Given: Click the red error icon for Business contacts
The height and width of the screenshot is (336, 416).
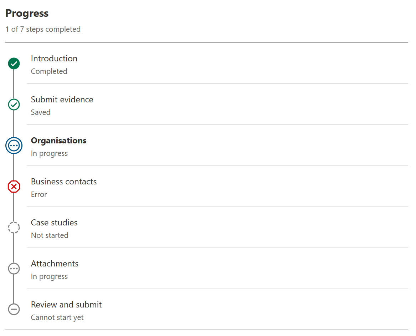Looking at the screenshot, I should pos(14,187).
